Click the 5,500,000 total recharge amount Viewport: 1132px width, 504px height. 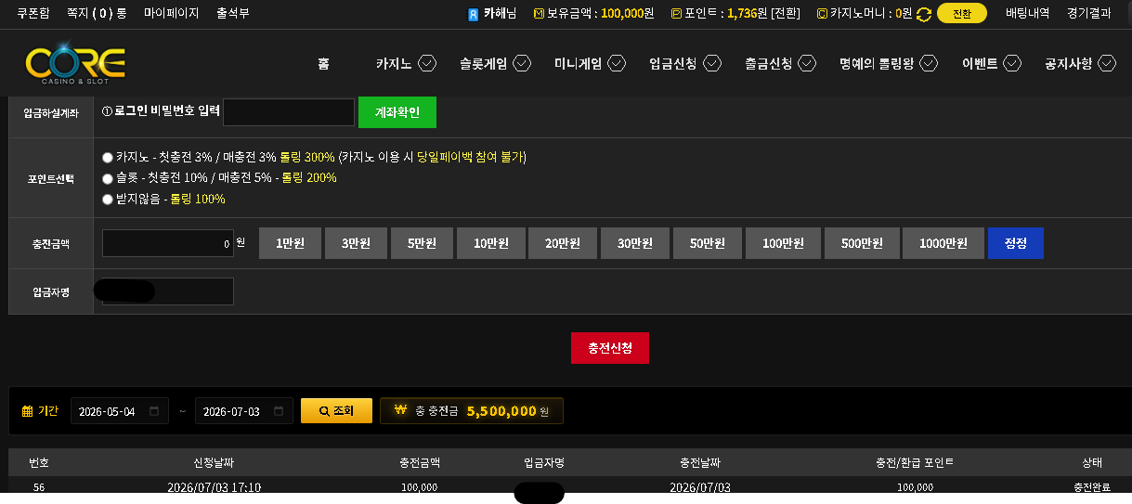(501, 411)
